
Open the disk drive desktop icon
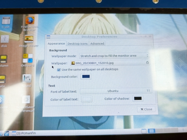coord(5,39)
